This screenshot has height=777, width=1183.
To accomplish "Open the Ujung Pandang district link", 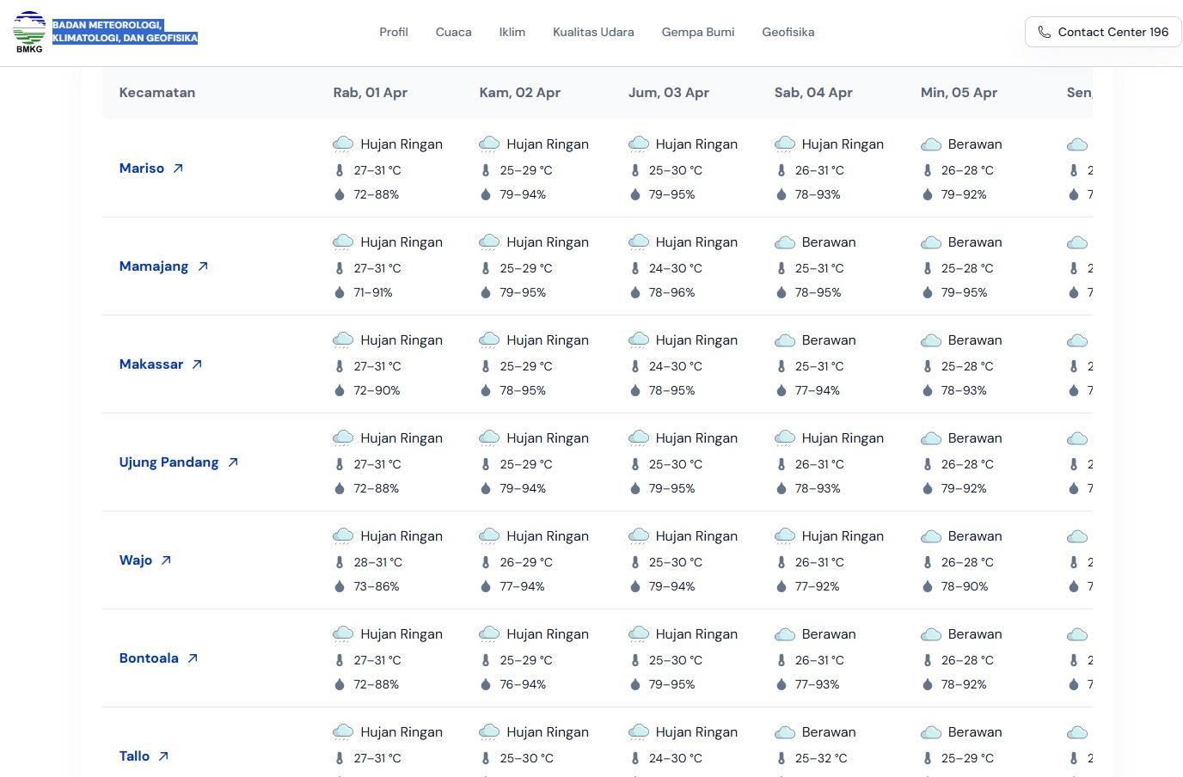I will pyautogui.click(x=169, y=462).
